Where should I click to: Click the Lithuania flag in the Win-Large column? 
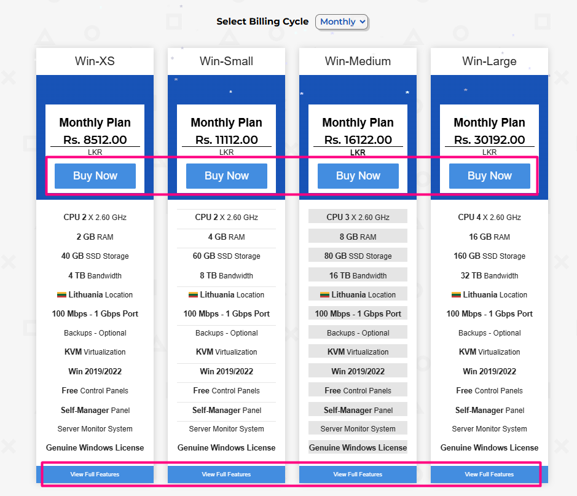point(456,295)
